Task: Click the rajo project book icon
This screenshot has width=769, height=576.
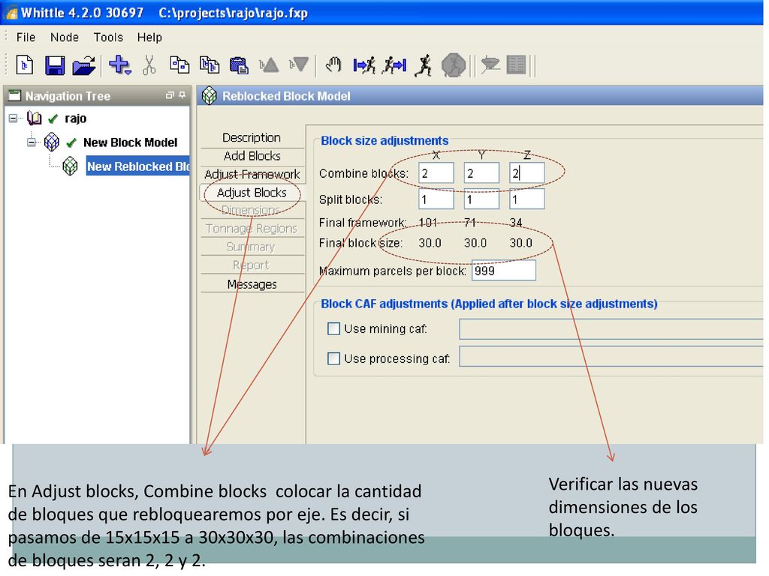Action: pyautogui.click(x=34, y=118)
